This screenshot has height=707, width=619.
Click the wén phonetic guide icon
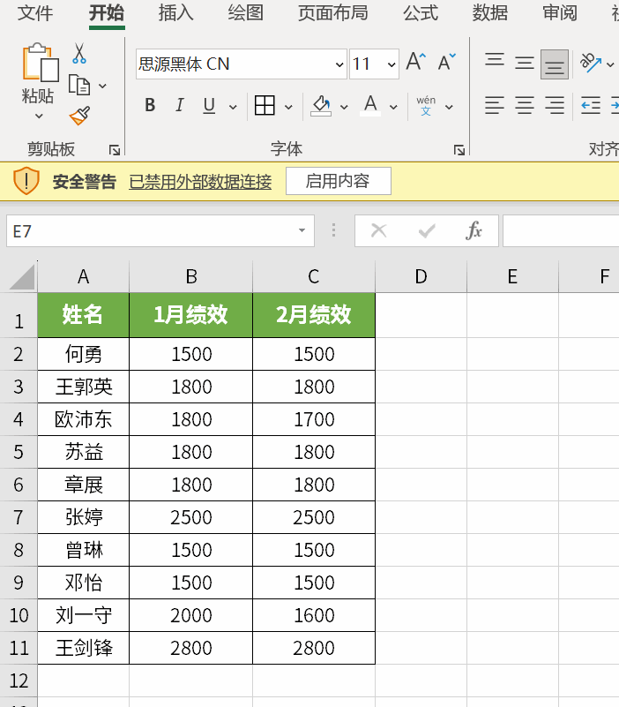[x=426, y=106]
